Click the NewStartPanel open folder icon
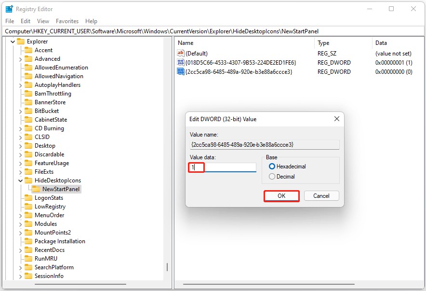Image resolution: width=426 pixels, height=291 pixels. click(36, 189)
